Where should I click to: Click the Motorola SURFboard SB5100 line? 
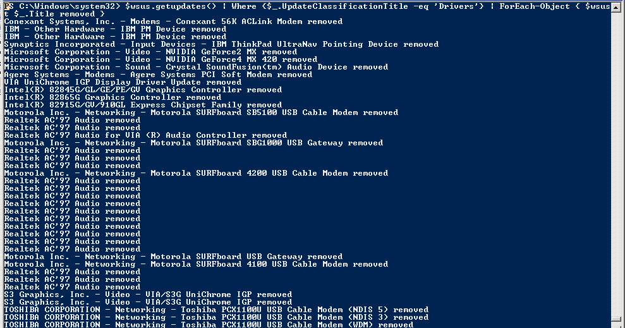click(x=202, y=112)
